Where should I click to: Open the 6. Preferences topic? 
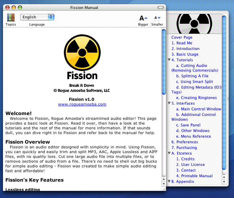185,142
